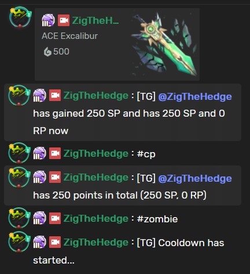250x274 pixels.
Task: Select the #cp chat command text
Action: pos(146,154)
